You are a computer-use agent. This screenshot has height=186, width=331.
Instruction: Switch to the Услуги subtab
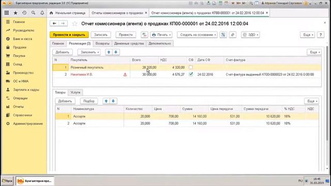tap(76, 92)
